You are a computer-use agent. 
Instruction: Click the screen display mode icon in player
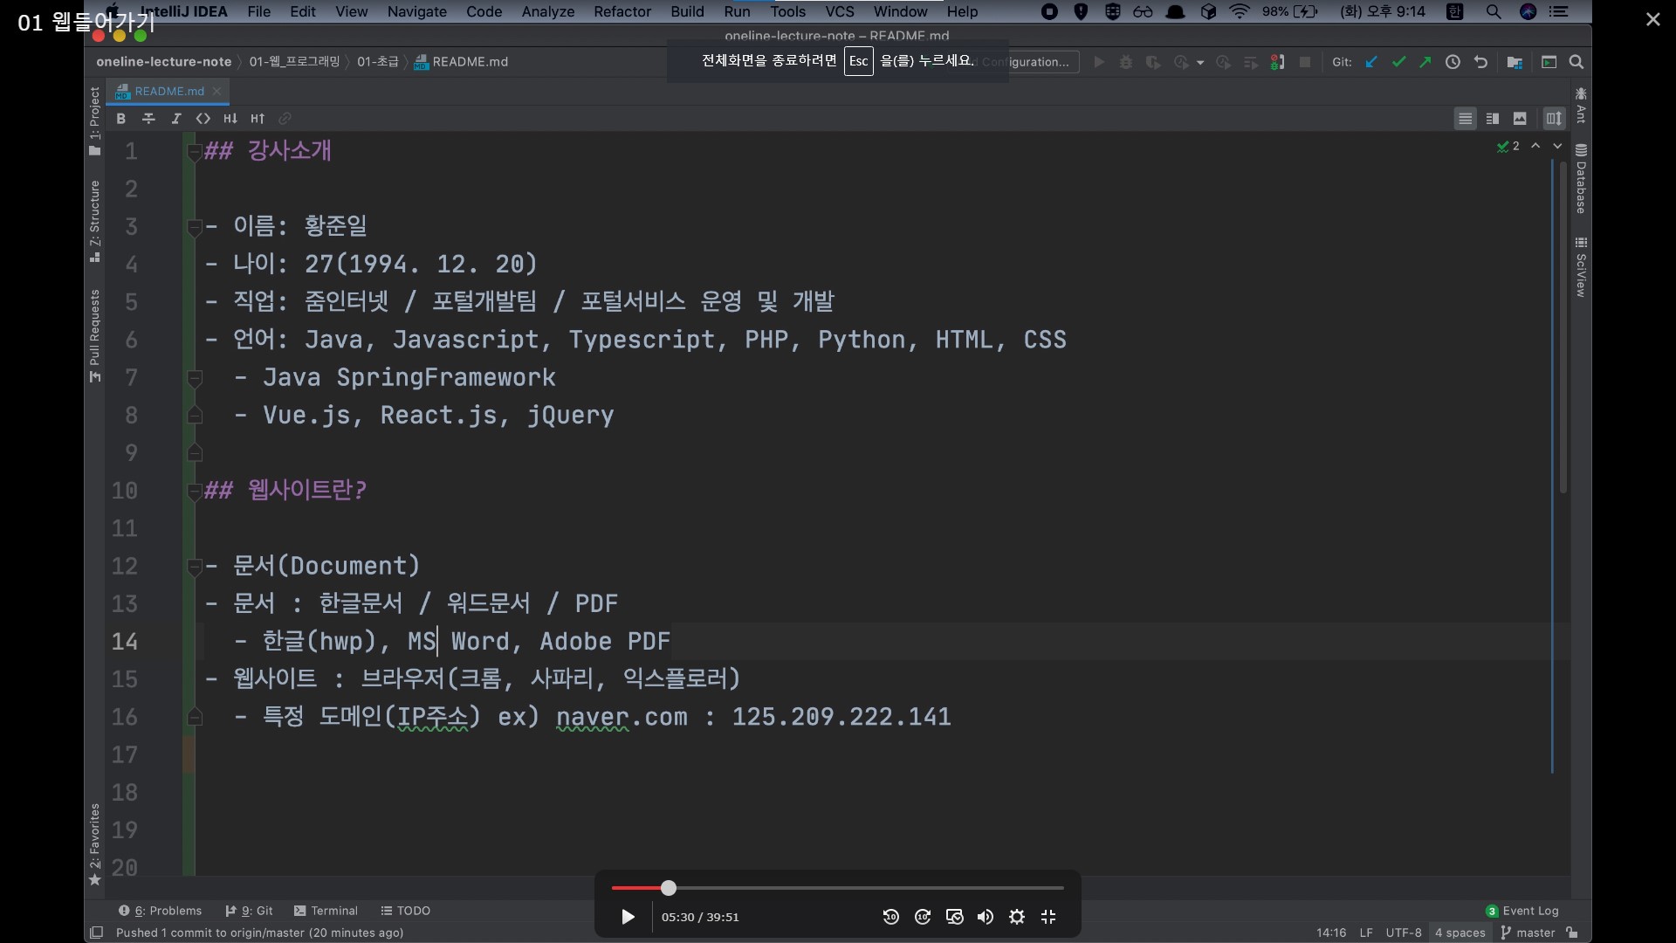click(x=954, y=917)
